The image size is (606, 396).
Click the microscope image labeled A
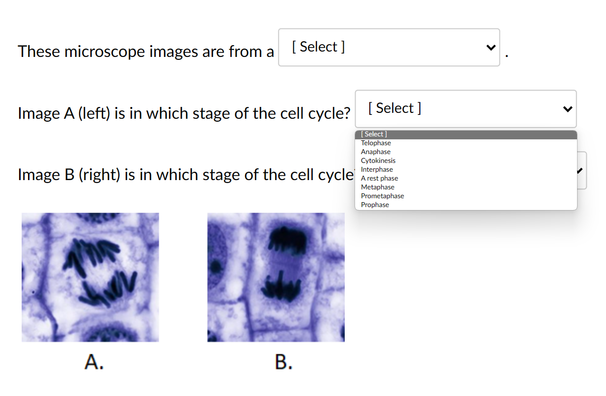90,277
